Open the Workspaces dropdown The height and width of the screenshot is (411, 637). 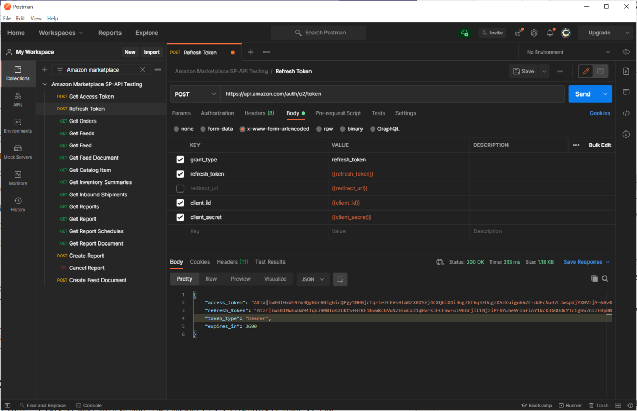(x=61, y=33)
